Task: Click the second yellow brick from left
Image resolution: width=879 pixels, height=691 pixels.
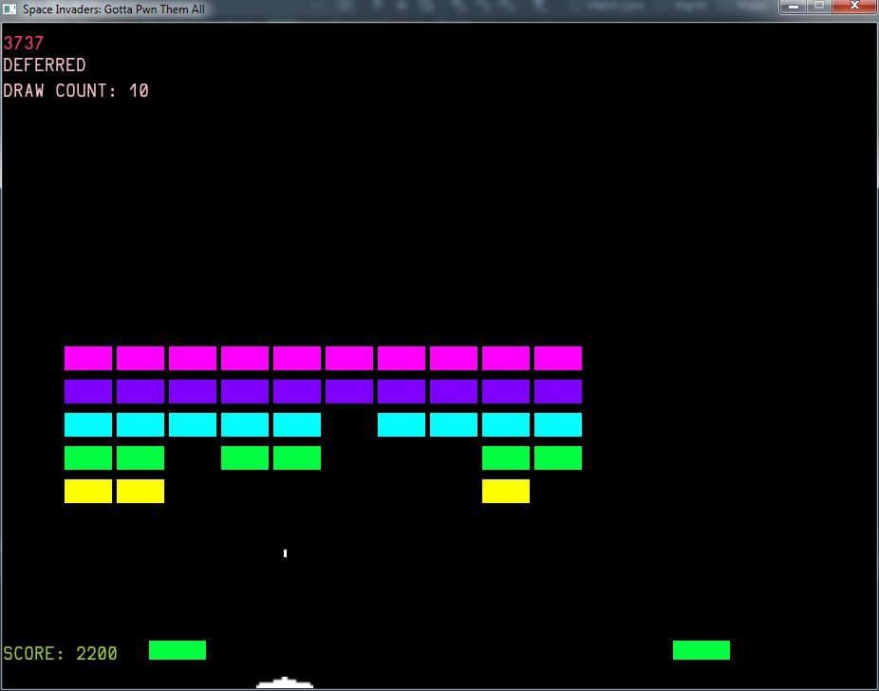Action: pyautogui.click(x=140, y=491)
